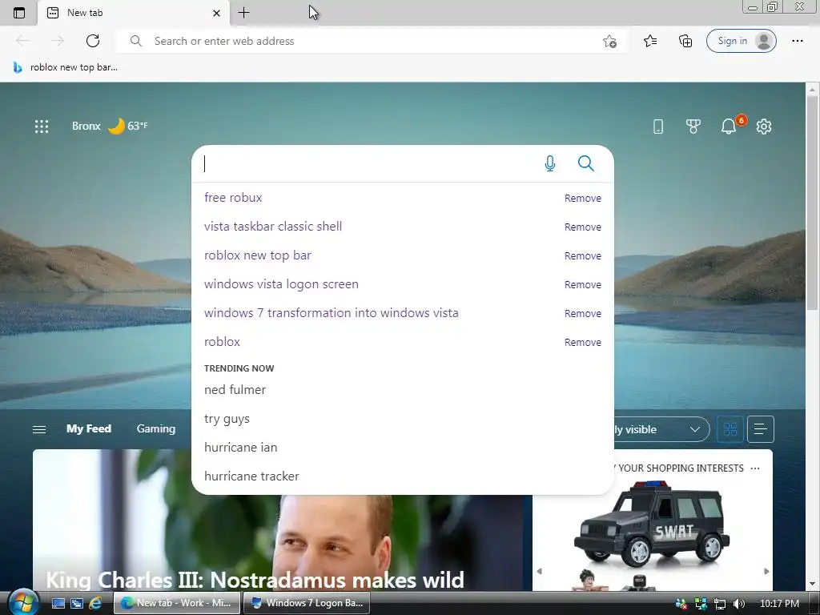Click Show desktop quick launch icon
The width and height of the screenshot is (820, 615).
[x=58, y=604]
